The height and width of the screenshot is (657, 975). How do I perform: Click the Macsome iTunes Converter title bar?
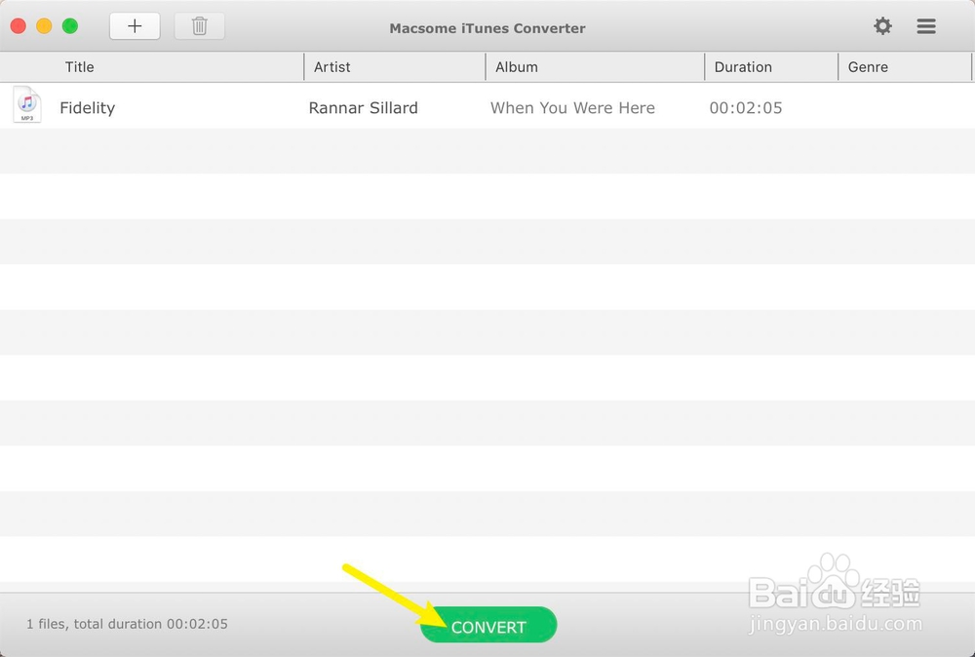pyautogui.click(x=487, y=28)
